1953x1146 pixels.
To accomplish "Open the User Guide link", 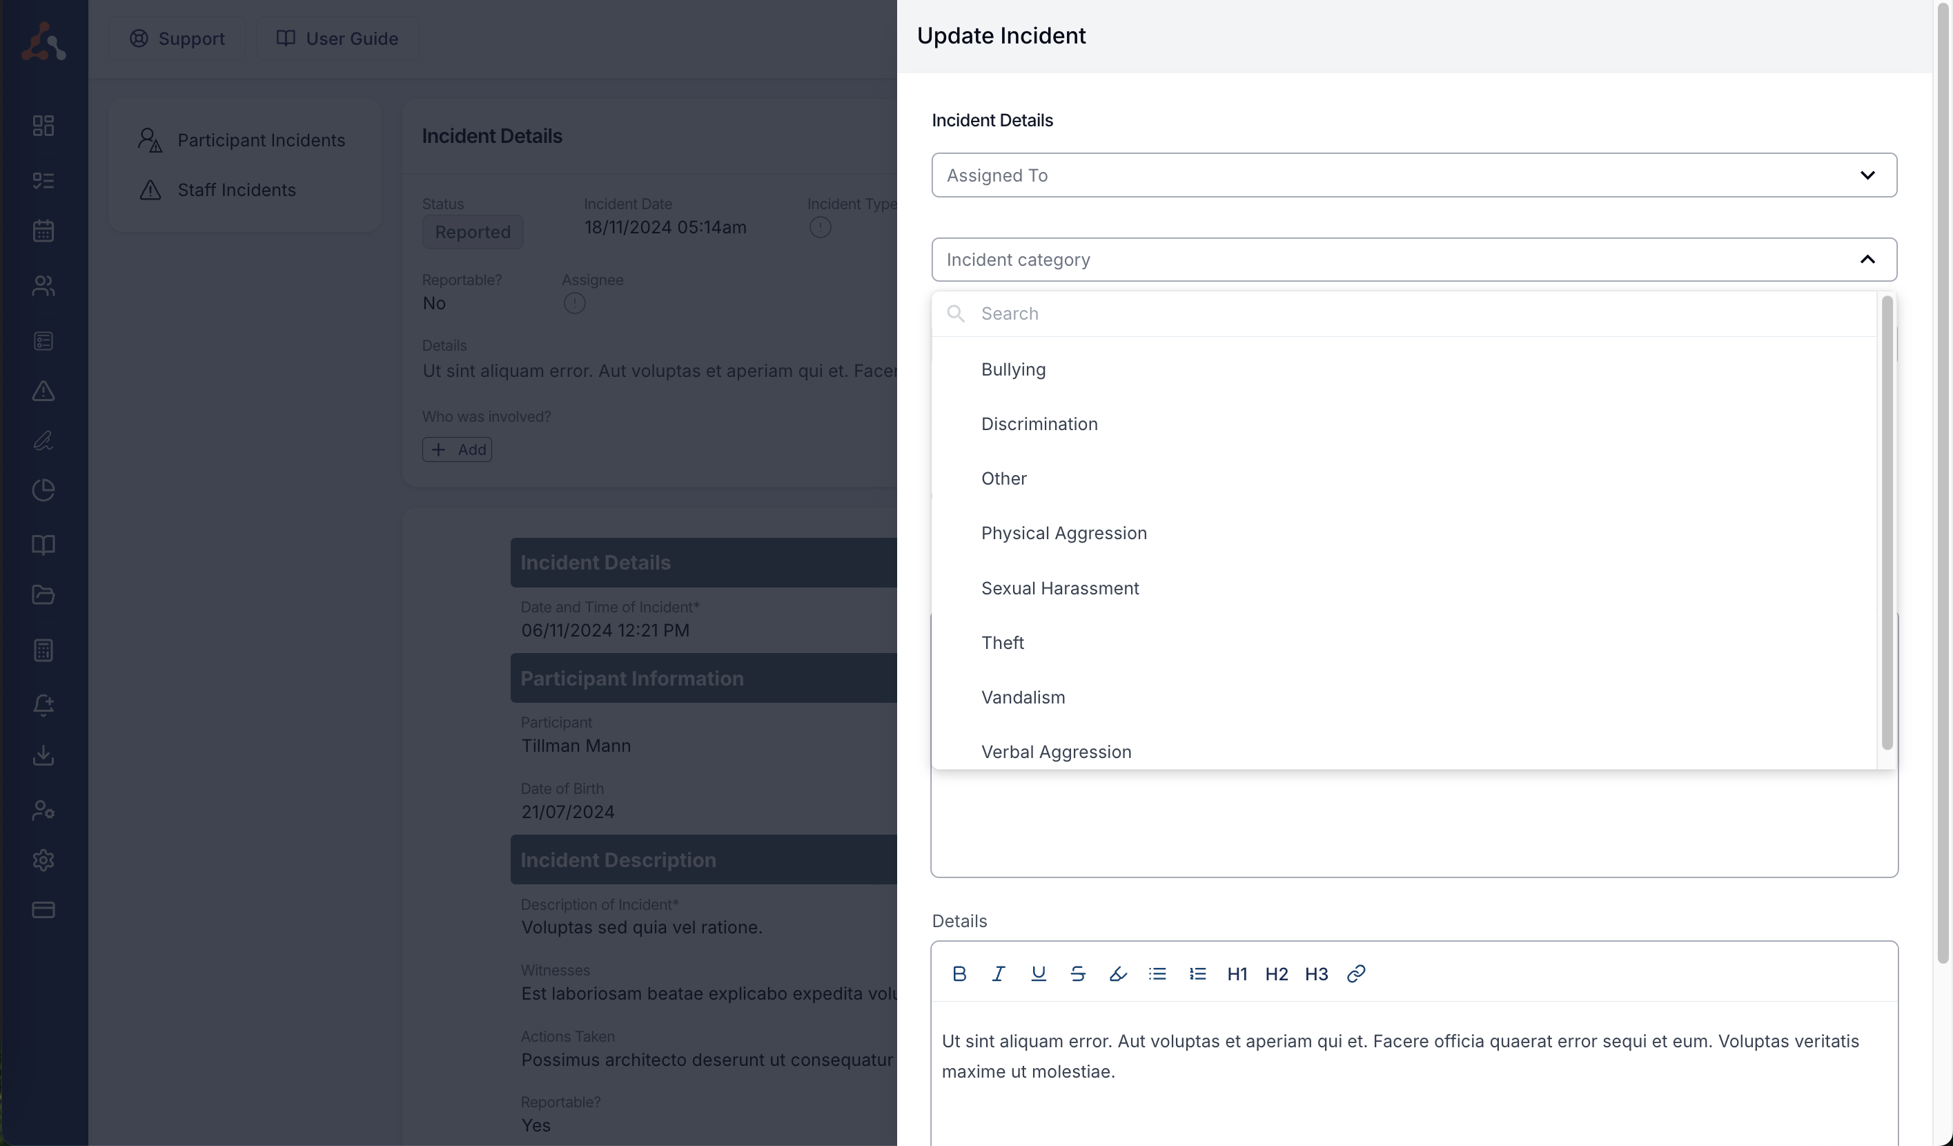I will (x=338, y=39).
